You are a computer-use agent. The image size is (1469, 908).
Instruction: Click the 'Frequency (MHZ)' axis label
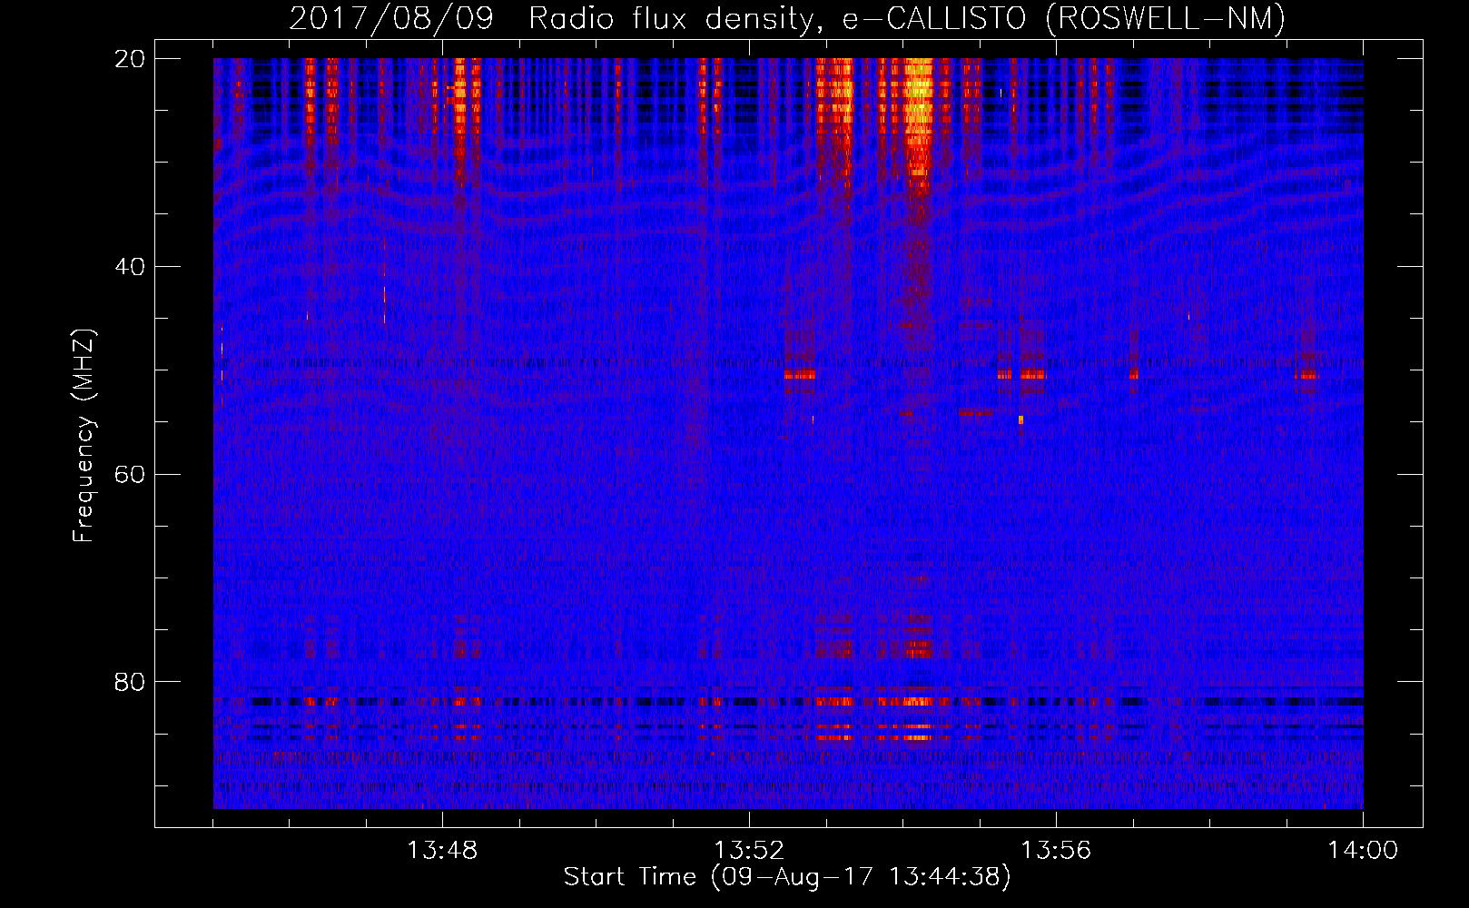84,436
